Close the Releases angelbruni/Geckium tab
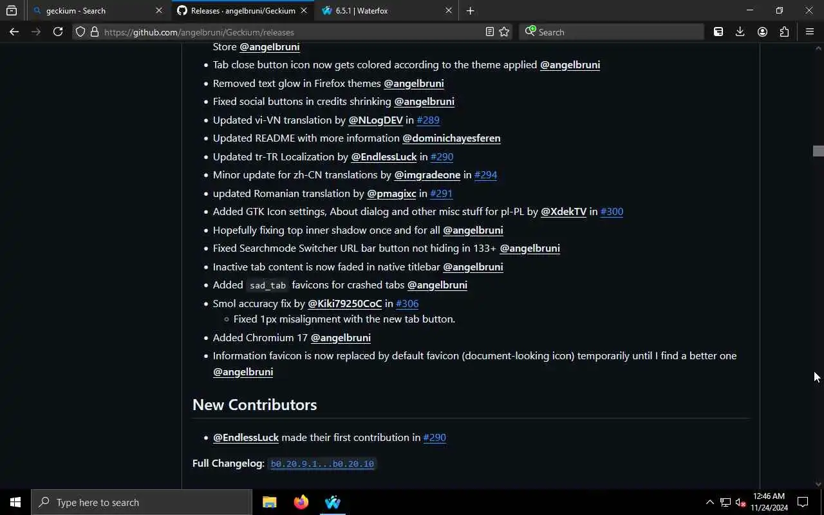824x515 pixels. (304, 10)
